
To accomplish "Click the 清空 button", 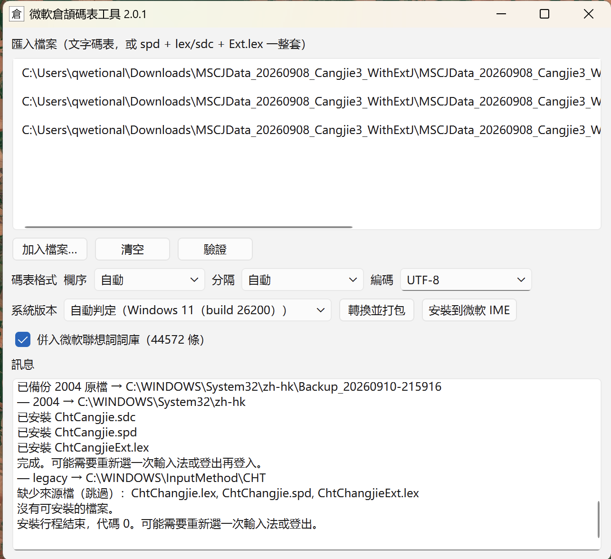I will (133, 249).
